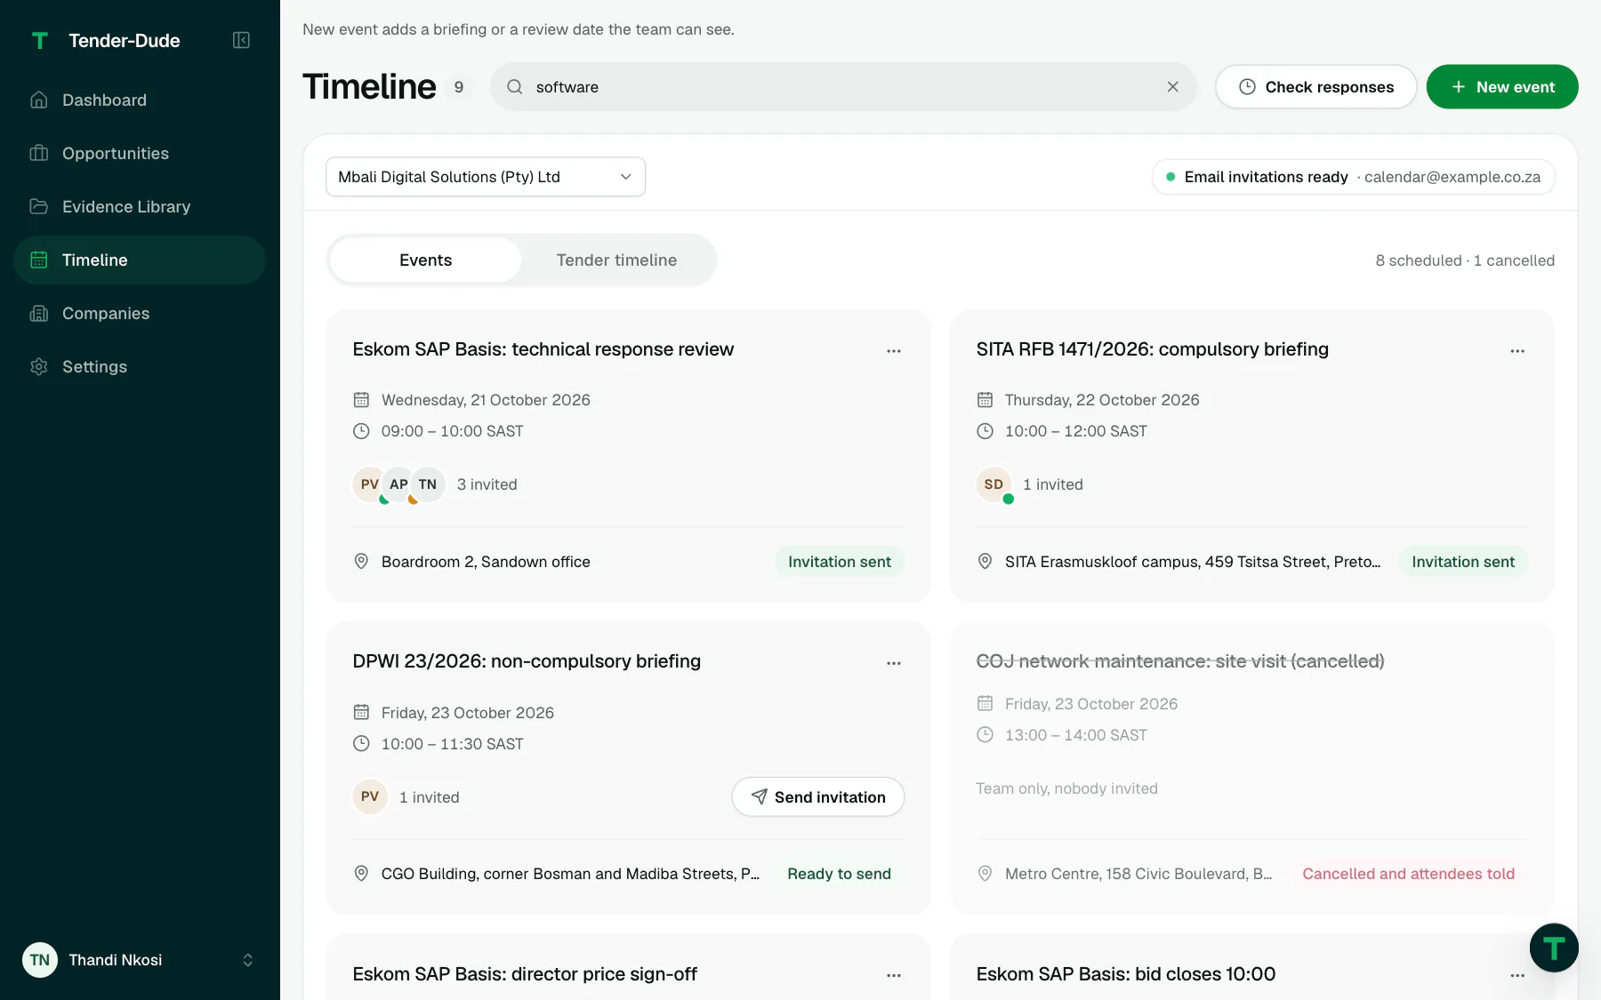Viewport: 1601px width, 1000px height.
Task: Collapse the sidebar panel icon
Action: click(x=241, y=40)
